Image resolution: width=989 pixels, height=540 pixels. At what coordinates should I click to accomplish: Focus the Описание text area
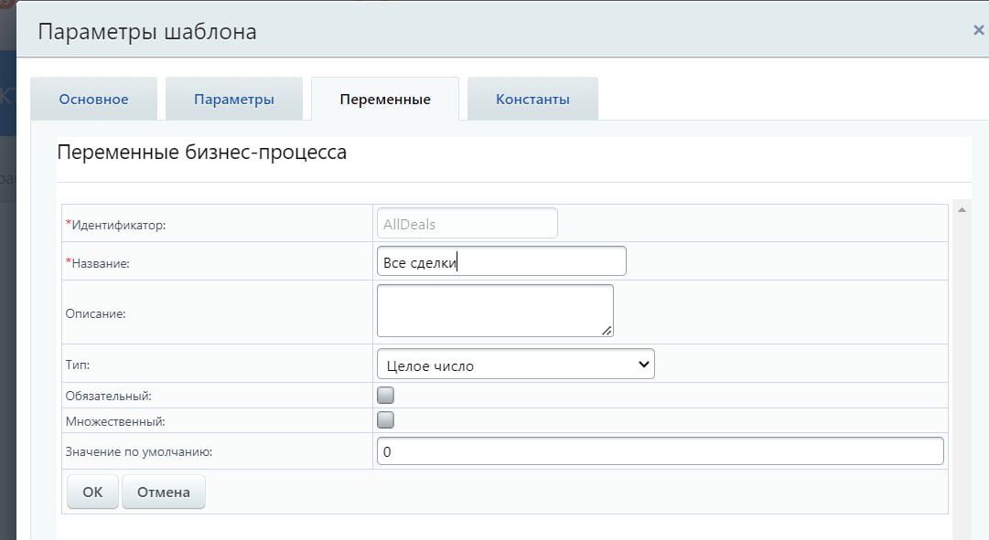(x=494, y=311)
